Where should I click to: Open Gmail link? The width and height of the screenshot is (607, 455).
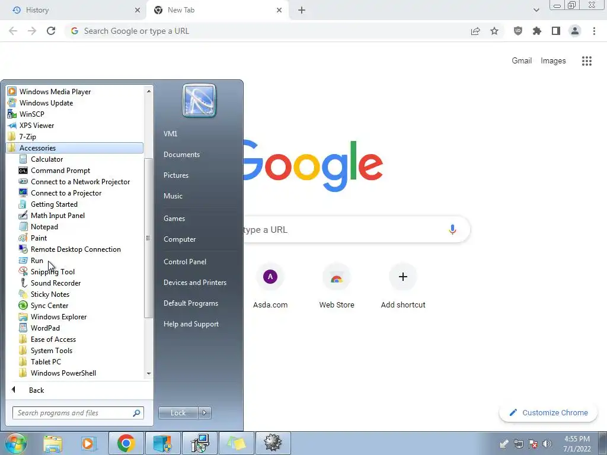coord(522,61)
